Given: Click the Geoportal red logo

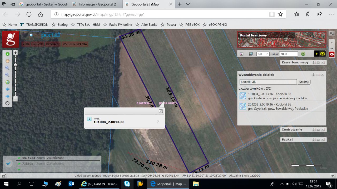Looking at the screenshot, I should point(11,39).
